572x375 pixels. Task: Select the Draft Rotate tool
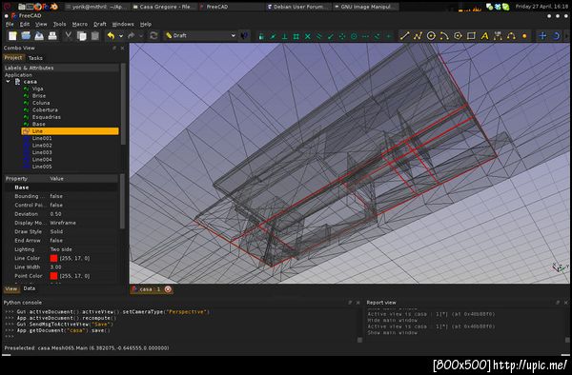coord(556,35)
